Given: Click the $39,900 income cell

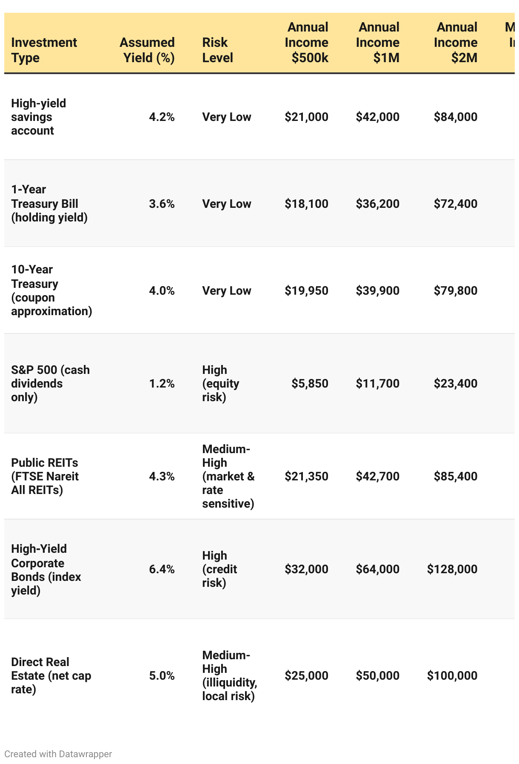Looking at the screenshot, I should point(378,291).
